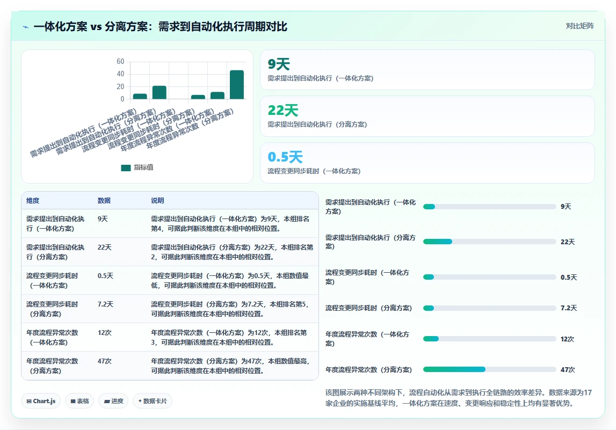Click the 对比矩阵 label in header
Screen dimensions: 616x430
(x=579, y=26)
